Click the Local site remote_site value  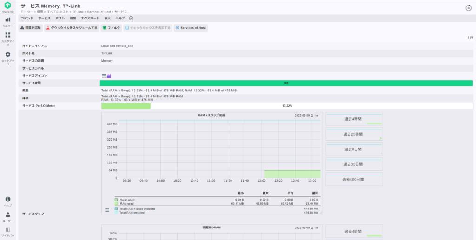117,46
